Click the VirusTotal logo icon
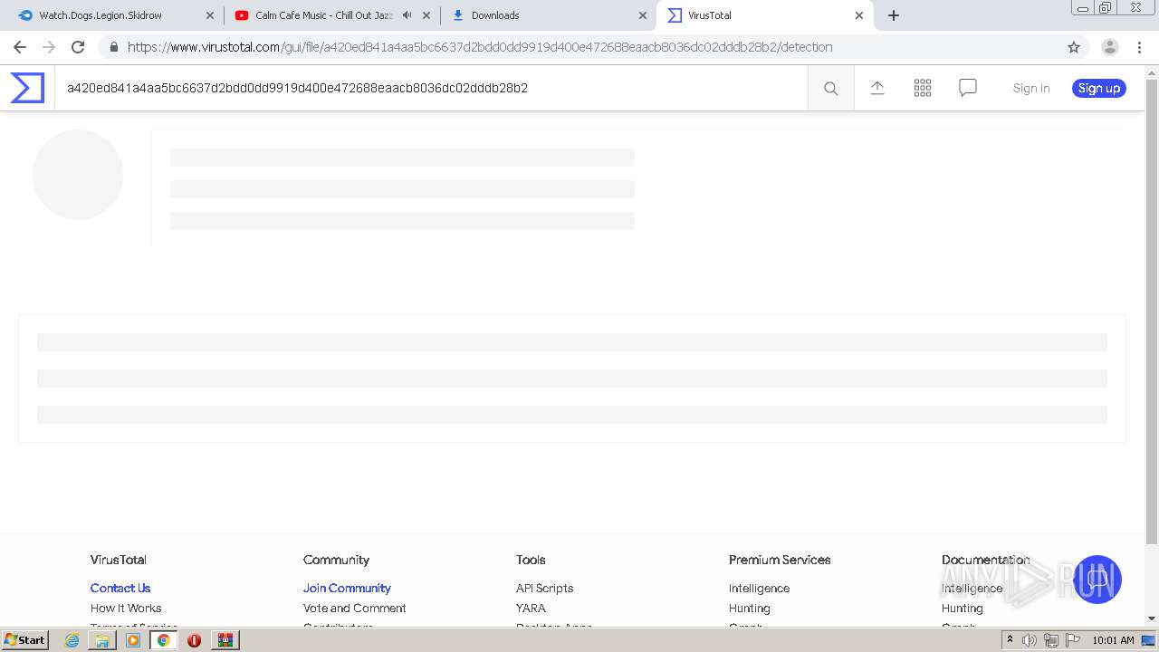This screenshot has width=1159, height=652. pyautogui.click(x=27, y=88)
